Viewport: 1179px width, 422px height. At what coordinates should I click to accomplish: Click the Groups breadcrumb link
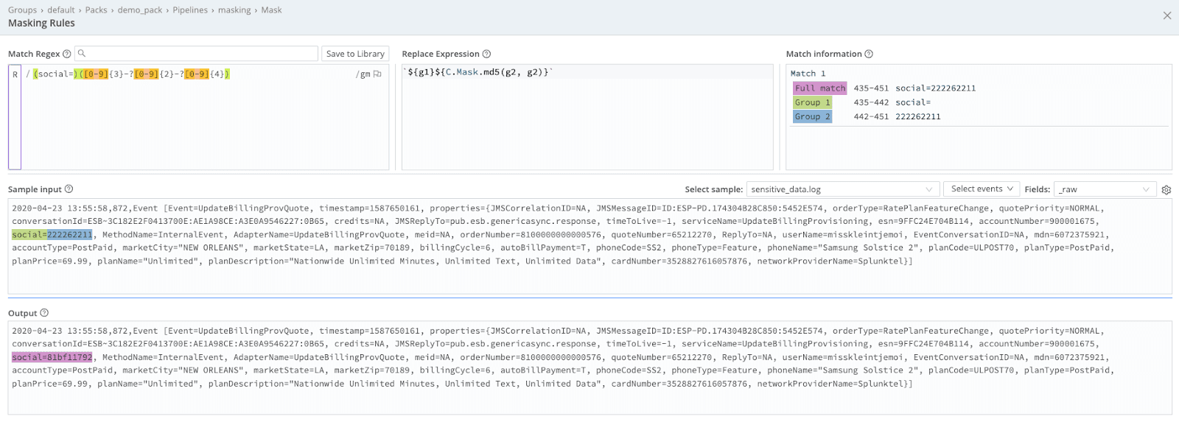coord(22,10)
